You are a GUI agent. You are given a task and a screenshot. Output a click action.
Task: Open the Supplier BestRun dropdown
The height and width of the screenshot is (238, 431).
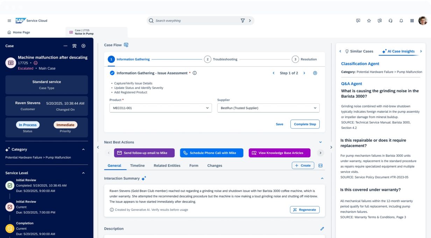coord(268,108)
